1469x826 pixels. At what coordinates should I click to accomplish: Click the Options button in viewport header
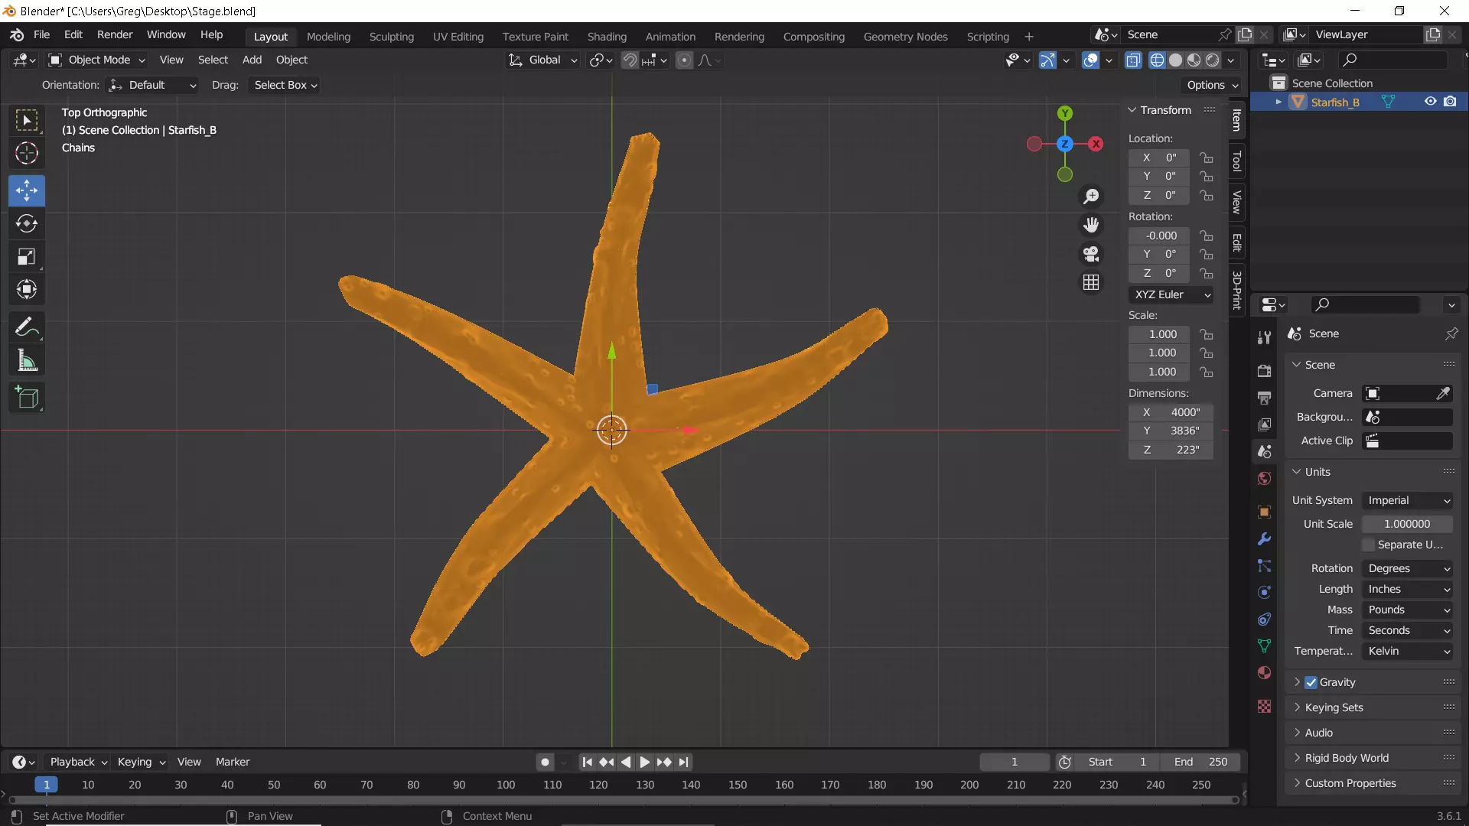click(x=1212, y=85)
